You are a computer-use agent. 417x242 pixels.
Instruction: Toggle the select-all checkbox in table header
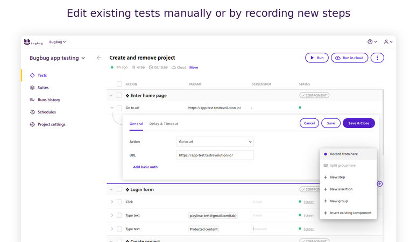(x=119, y=84)
